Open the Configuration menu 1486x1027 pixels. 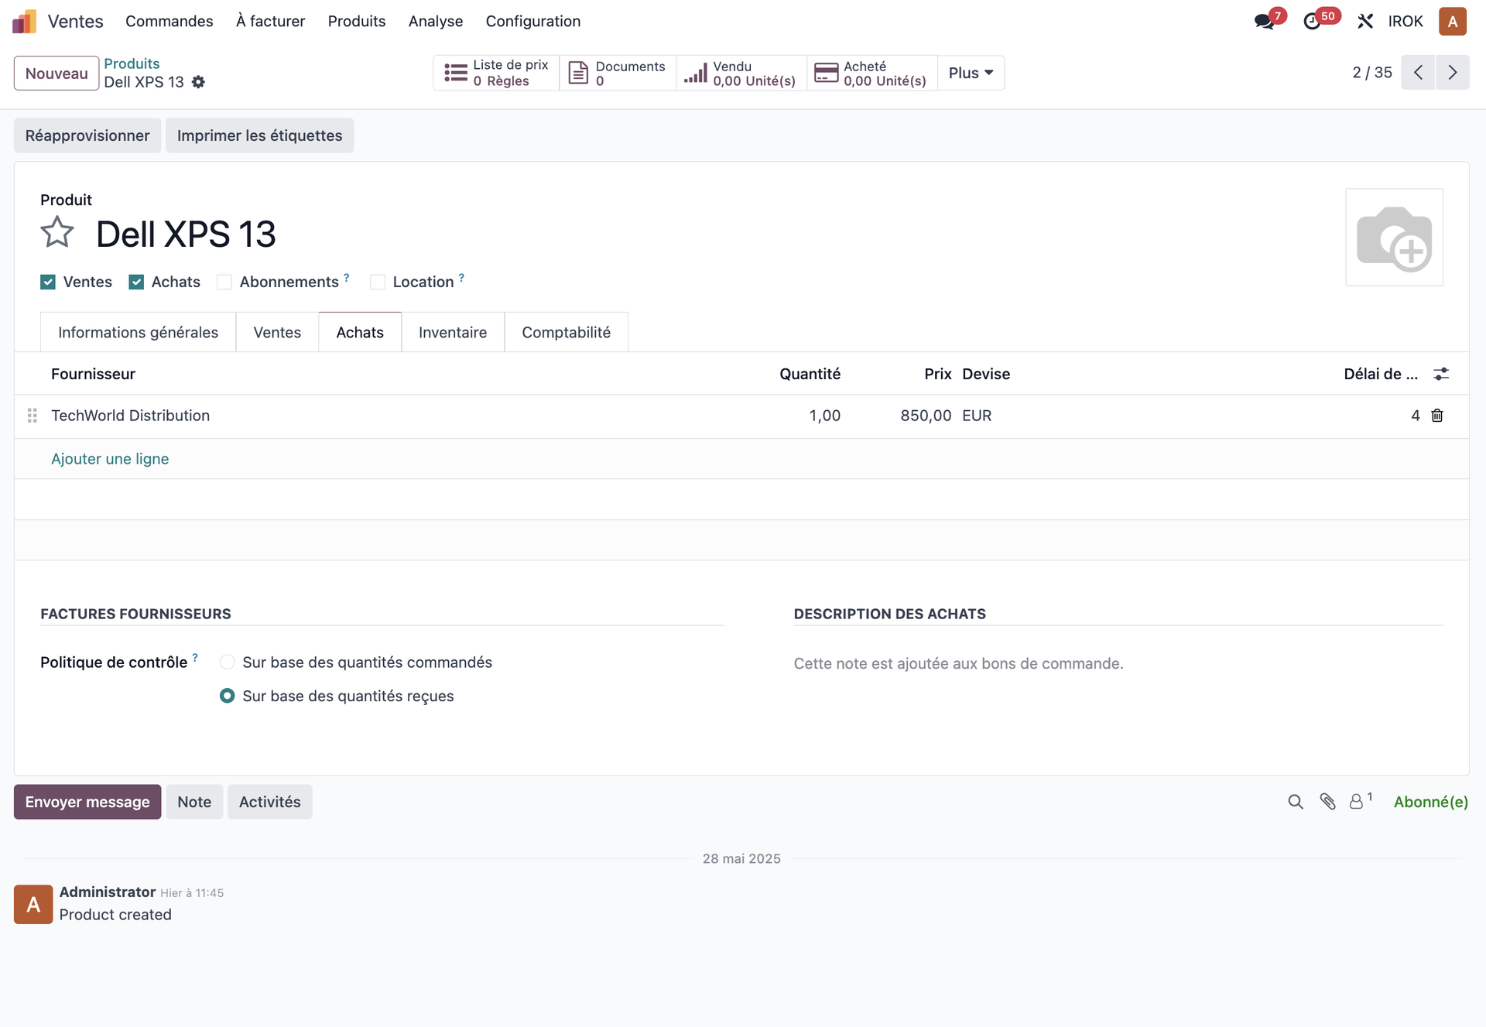coord(533,21)
